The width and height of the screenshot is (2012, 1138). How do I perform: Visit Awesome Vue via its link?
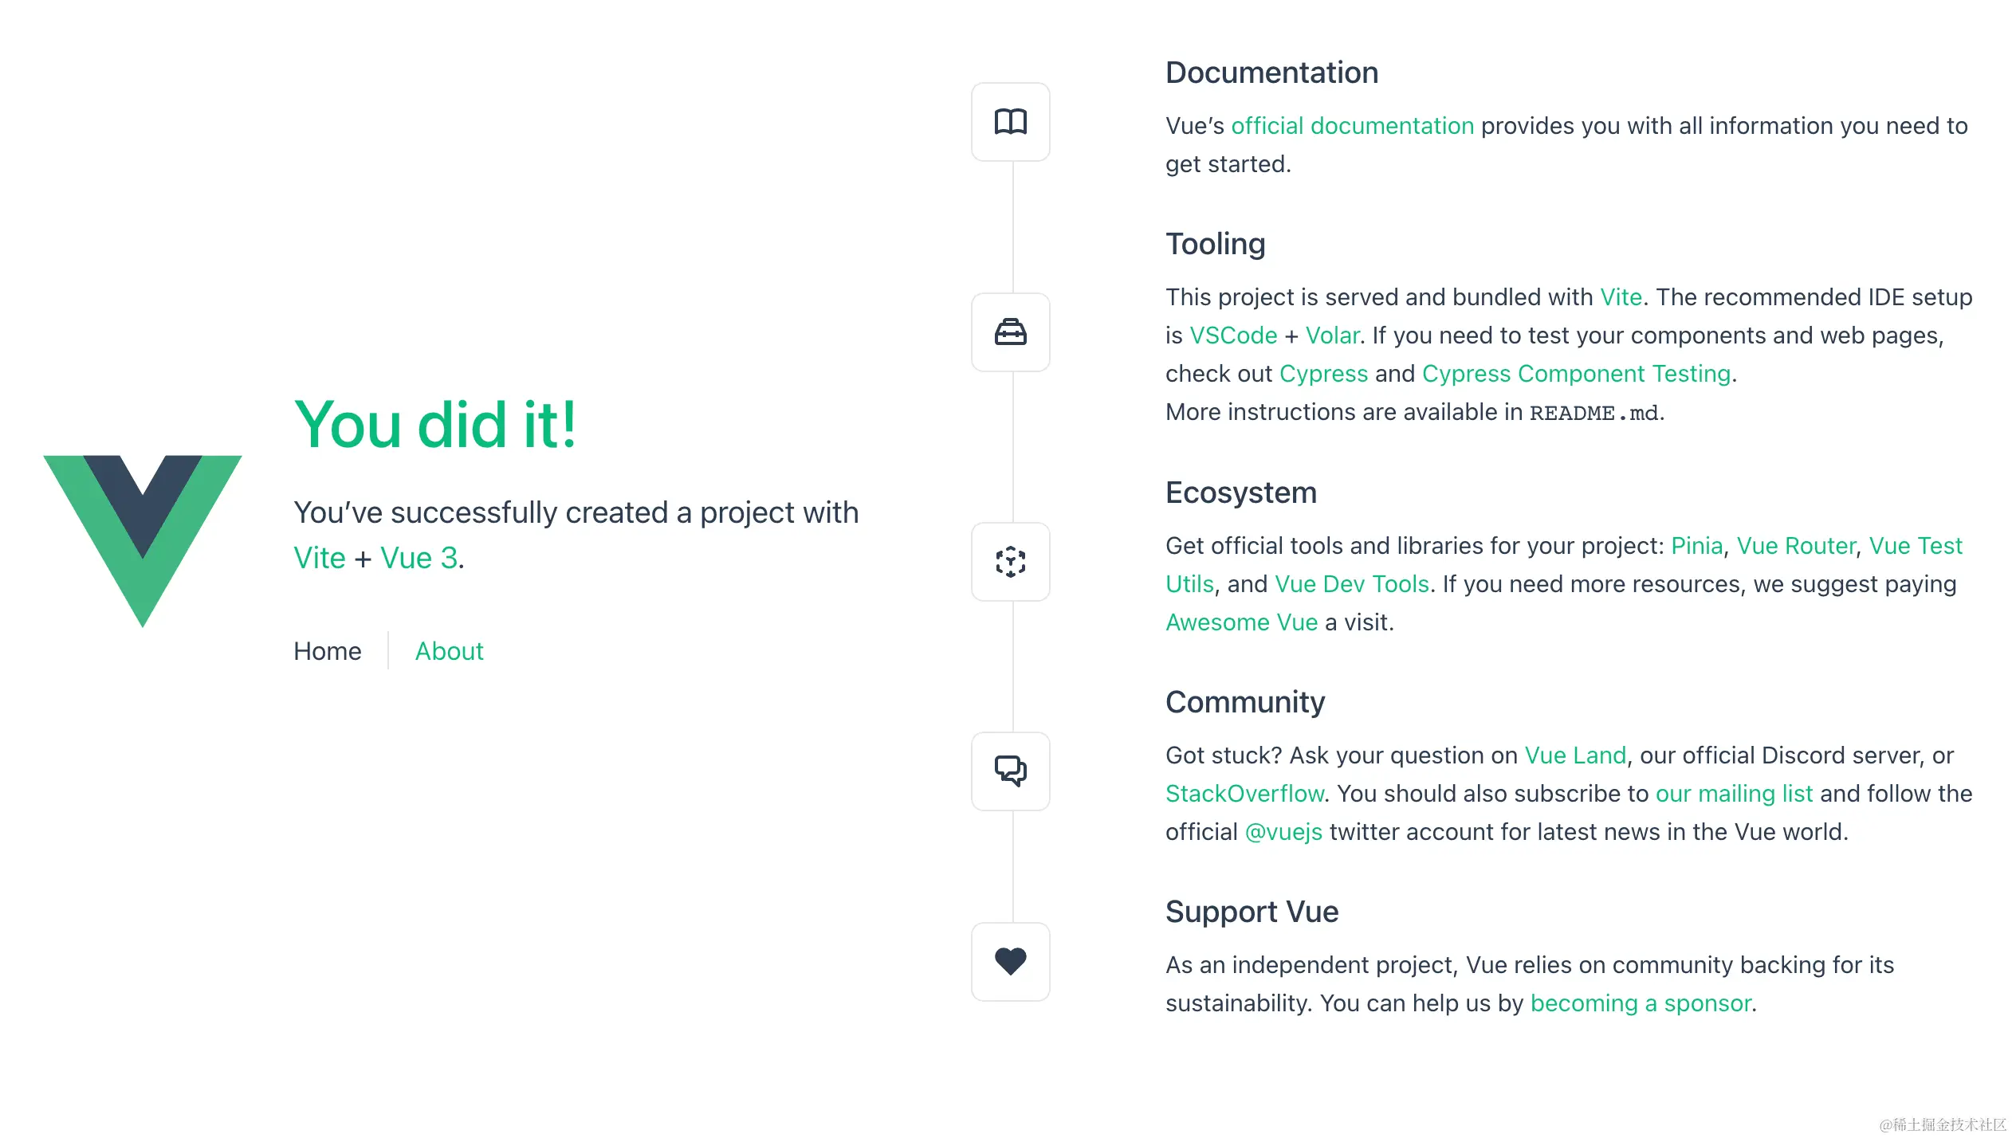(1241, 622)
